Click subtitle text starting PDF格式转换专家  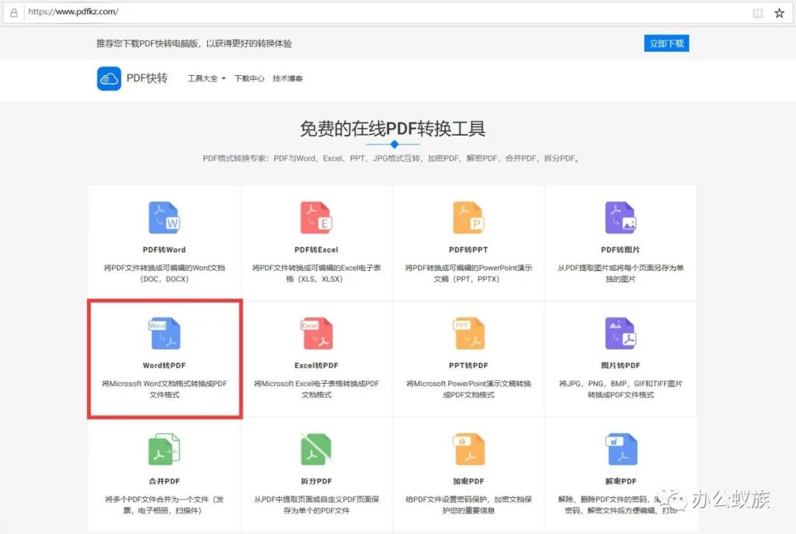click(391, 158)
